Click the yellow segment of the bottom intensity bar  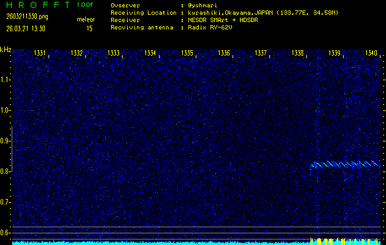[x=344, y=241]
